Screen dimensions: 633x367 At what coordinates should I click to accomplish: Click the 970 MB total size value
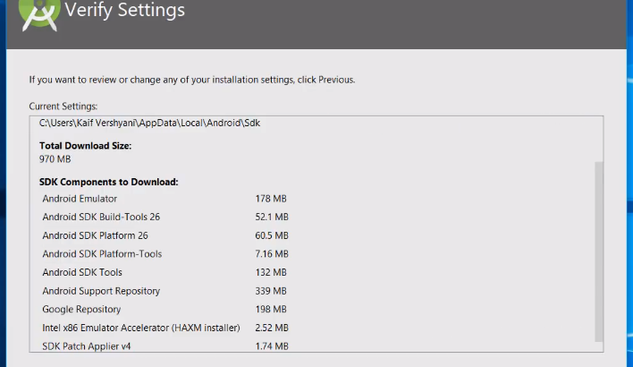click(55, 159)
